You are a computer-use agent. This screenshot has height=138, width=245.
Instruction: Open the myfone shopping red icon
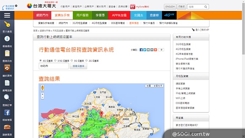[x=133, y=7]
